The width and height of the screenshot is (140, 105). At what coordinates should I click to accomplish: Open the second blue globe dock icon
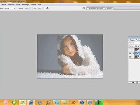pyautogui.click(x=90, y=102)
